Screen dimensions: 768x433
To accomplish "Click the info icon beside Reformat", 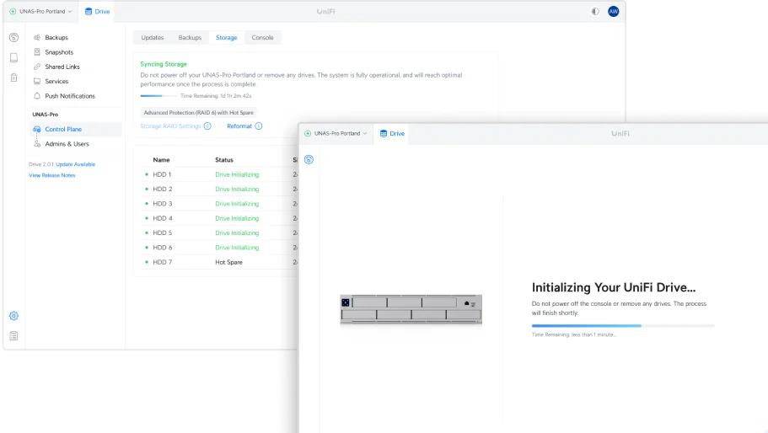I will [x=259, y=126].
